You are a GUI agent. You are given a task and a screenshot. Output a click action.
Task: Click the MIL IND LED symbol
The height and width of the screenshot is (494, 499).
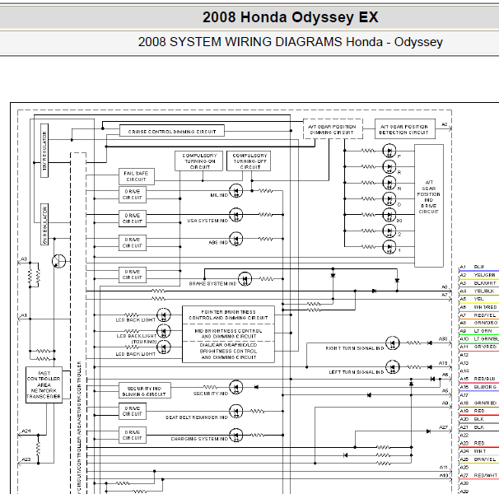(236, 191)
